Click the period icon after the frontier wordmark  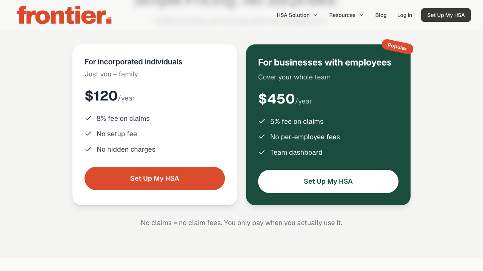108,21
